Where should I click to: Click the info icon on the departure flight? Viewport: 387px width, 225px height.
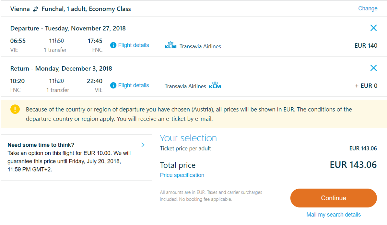[113, 45]
